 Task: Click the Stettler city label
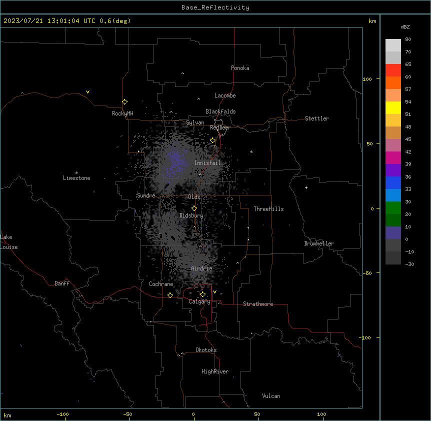pyautogui.click(x=317, y=118)
